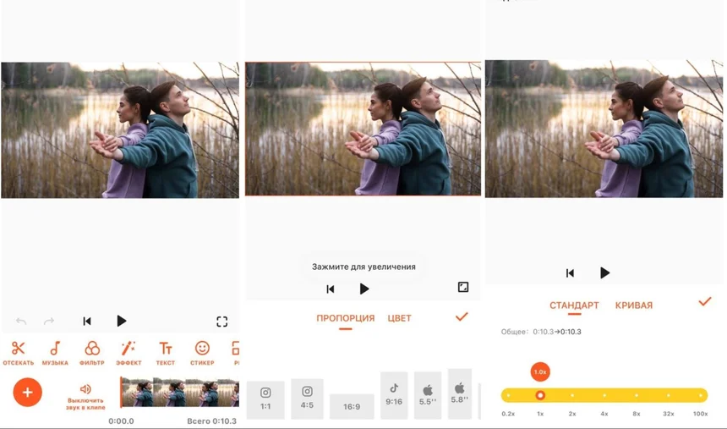727x429 pixels.
Task: Click the video preview in the speed panel
Action: [604, 129]
